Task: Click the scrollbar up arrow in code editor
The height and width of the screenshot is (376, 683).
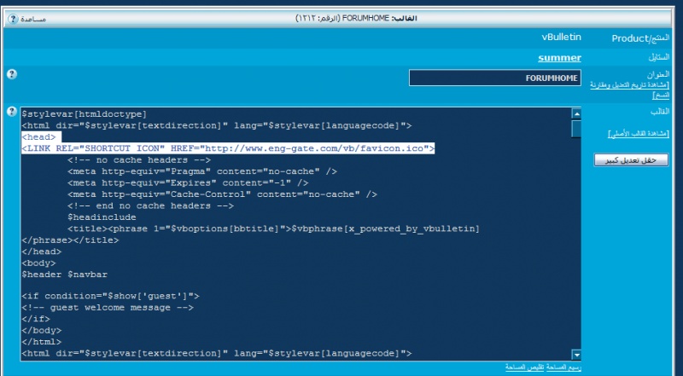Action: pos(576,113)
